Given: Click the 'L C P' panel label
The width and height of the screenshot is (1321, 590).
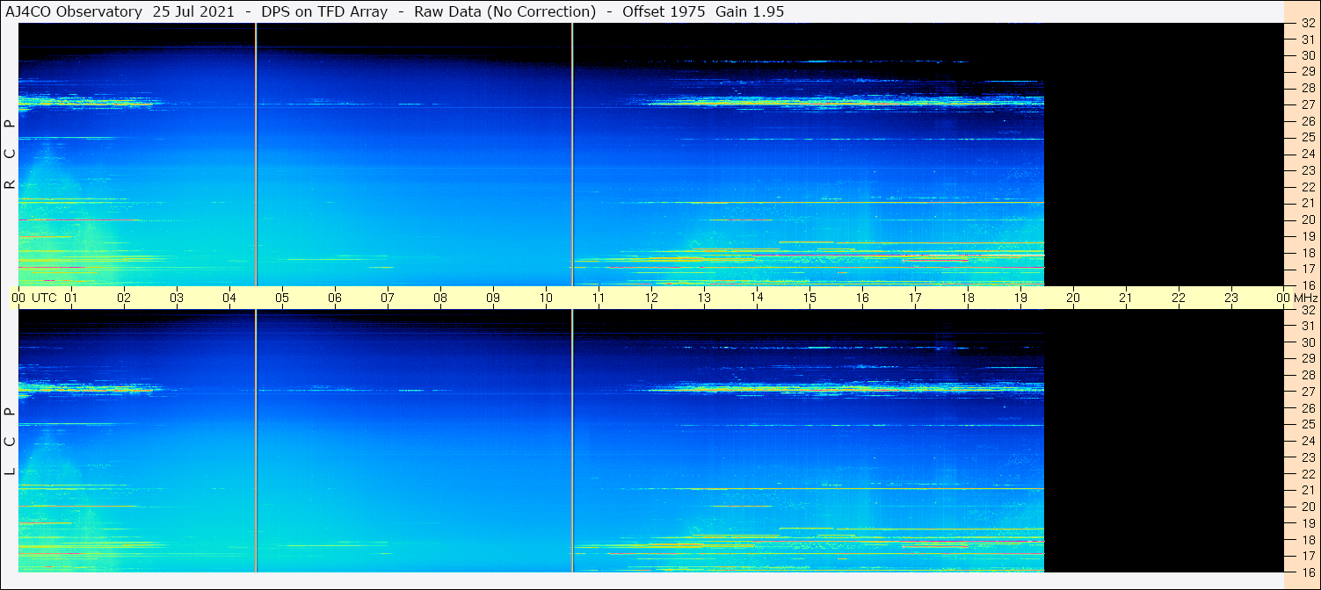Looking at the screenshot, I should pos(11,442).
